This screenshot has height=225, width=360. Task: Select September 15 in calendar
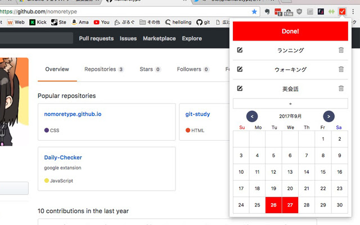(x=323, y=172)
